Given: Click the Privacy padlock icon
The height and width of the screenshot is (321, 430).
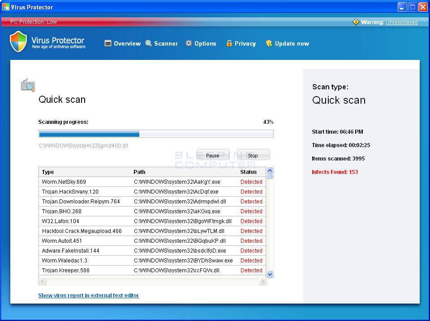Looking at the screenshot, I should [x=229, y=43].
